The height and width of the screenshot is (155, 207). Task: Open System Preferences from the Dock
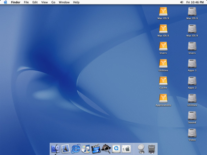[x=126, y=149]
